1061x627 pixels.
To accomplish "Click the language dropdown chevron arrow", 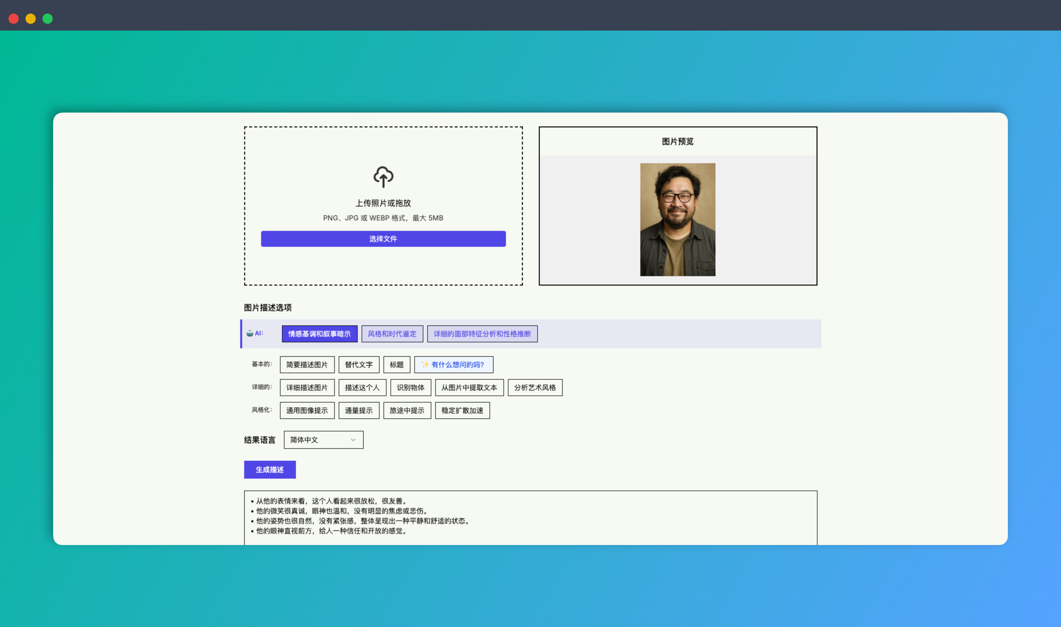I will click(353, 440).
